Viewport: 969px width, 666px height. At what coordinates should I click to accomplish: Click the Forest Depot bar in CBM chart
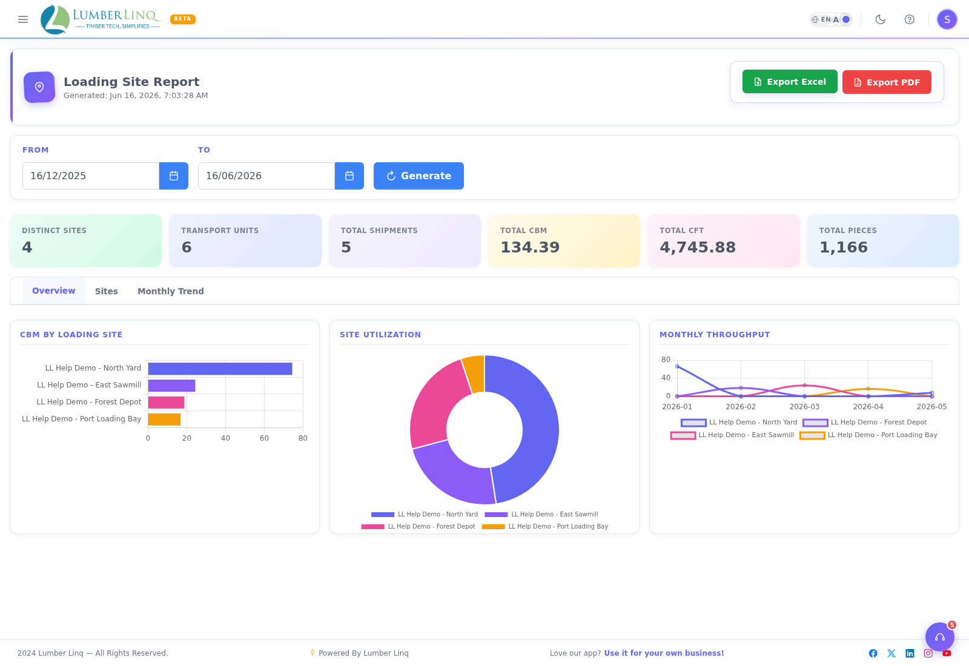(166, 403)
